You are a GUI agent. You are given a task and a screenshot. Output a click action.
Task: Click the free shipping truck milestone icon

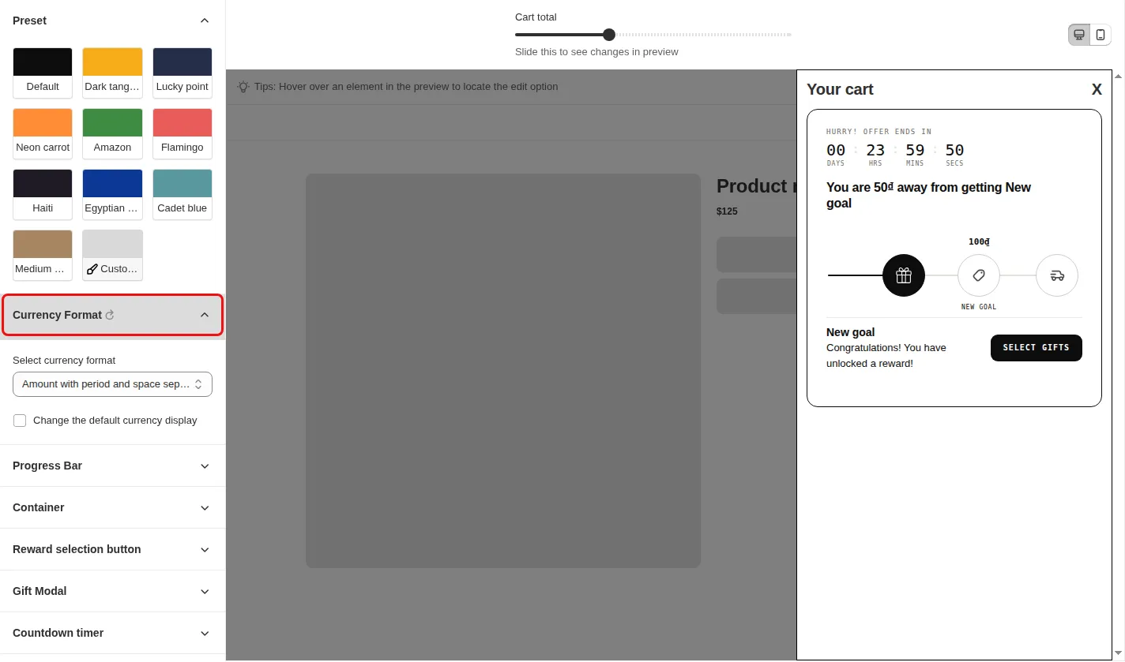1057,275
